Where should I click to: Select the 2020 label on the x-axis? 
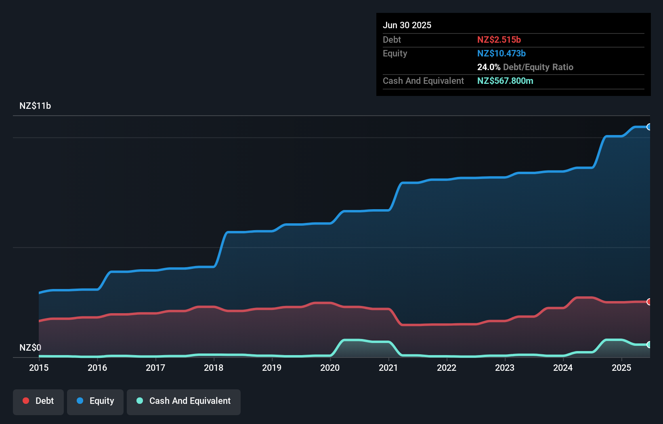point(329,368)
